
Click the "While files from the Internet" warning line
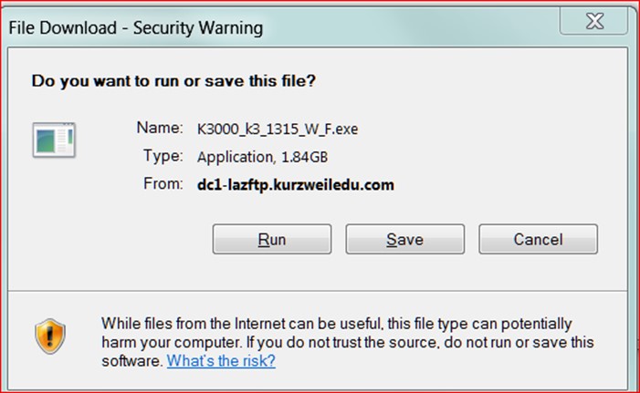click(337, 324)
